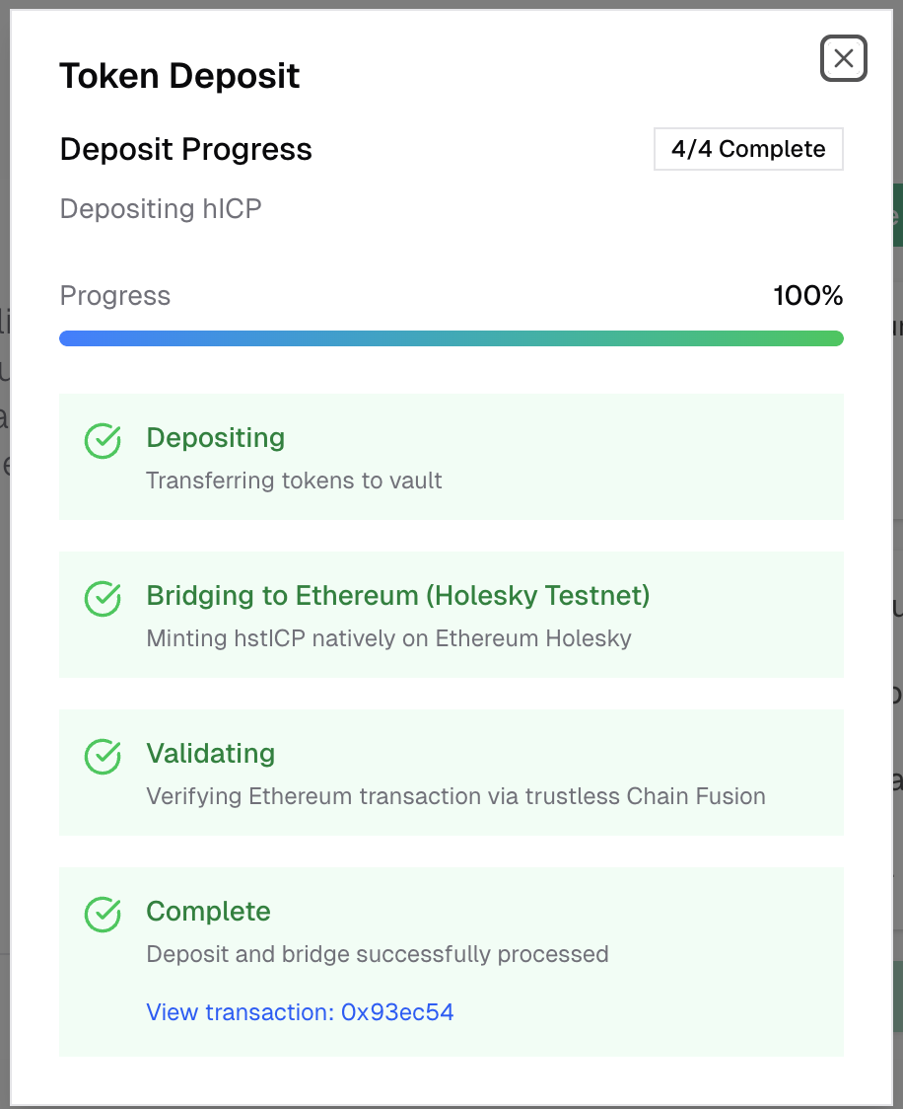This screenshot has height=1109, width=903.
Task: Click the Transferring tokens to vault description
Action: pos(294,481)
